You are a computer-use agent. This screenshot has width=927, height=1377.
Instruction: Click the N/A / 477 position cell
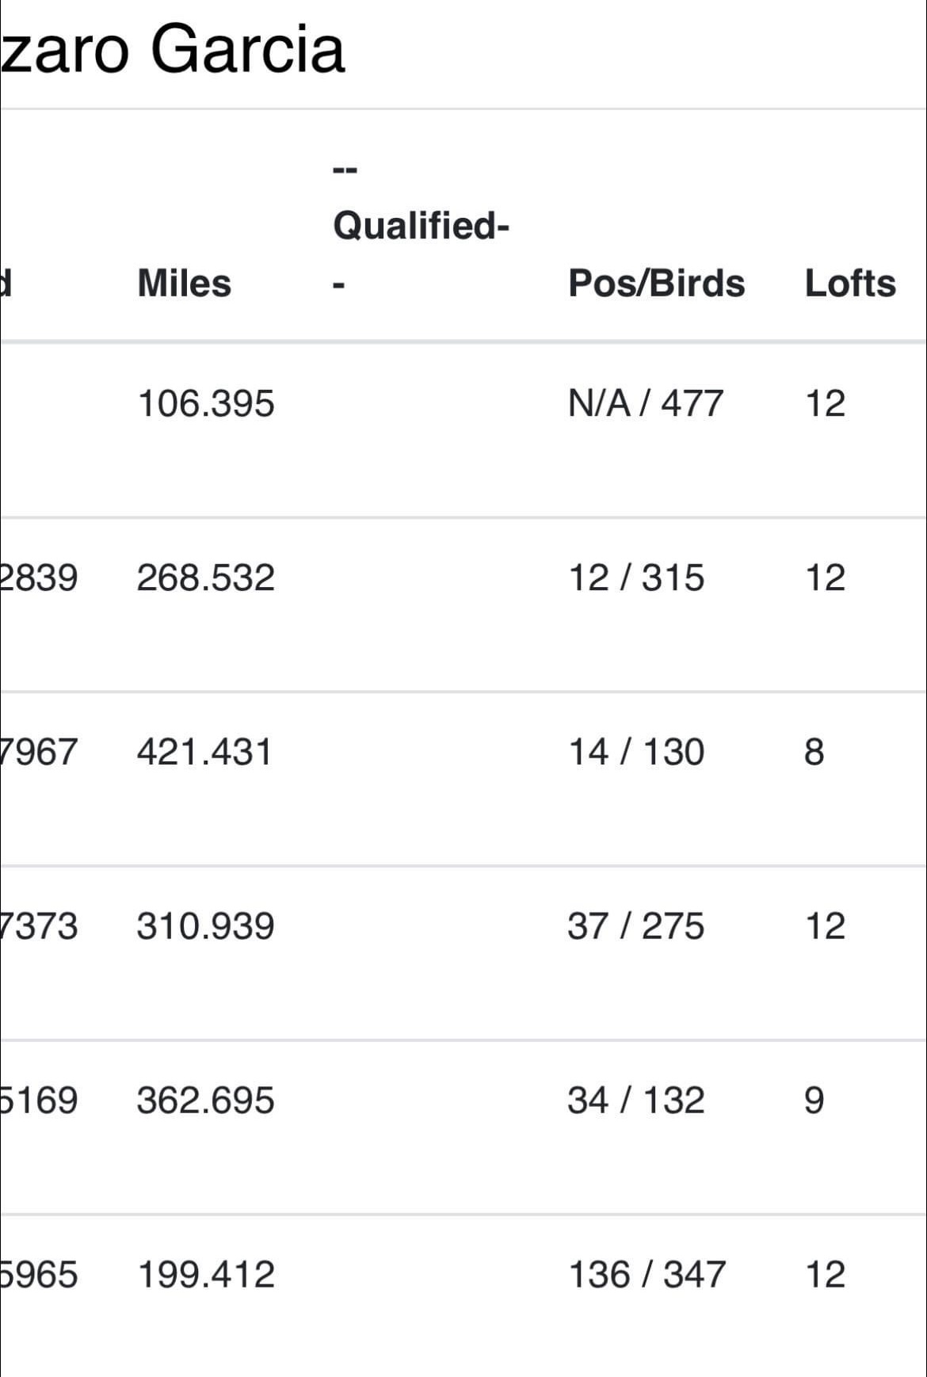click(645, 403)
